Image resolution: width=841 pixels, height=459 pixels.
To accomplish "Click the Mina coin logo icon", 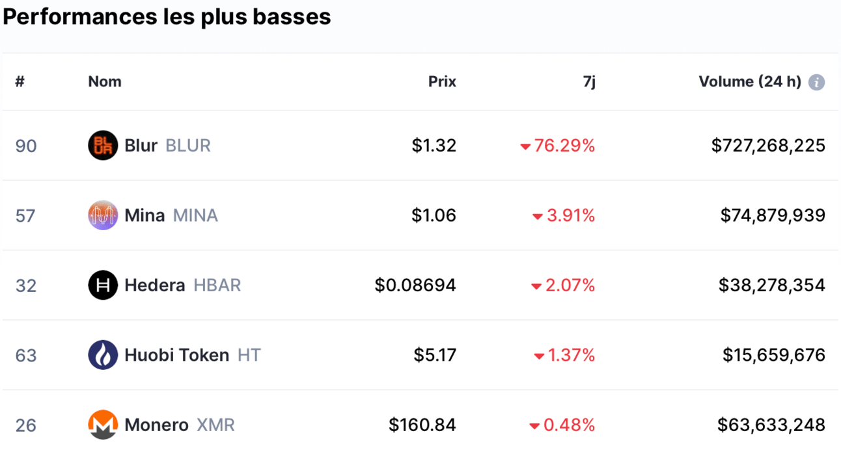I will click(103, 215).
